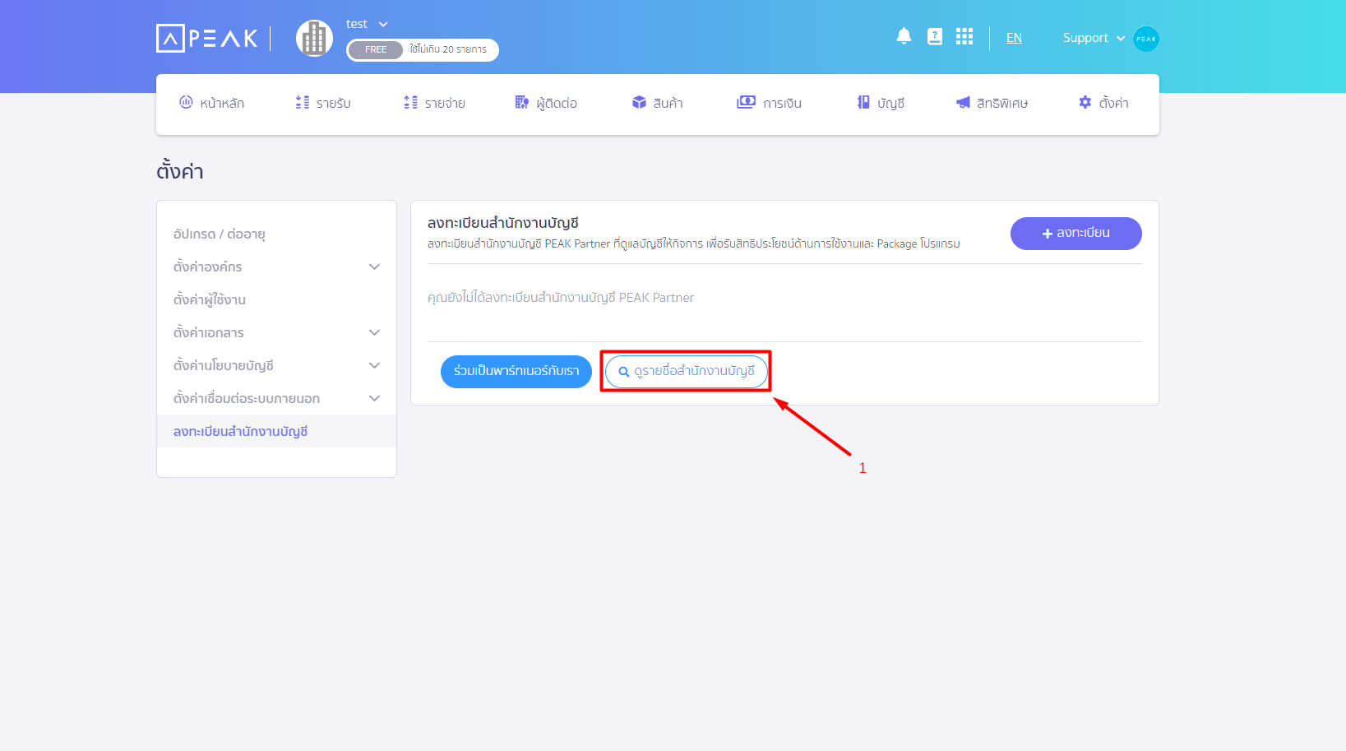The height and width of the screenshot is (751, 1346).
Task: Open สิทธิพิเศษ menu item
Action: [x=992, y=103]
